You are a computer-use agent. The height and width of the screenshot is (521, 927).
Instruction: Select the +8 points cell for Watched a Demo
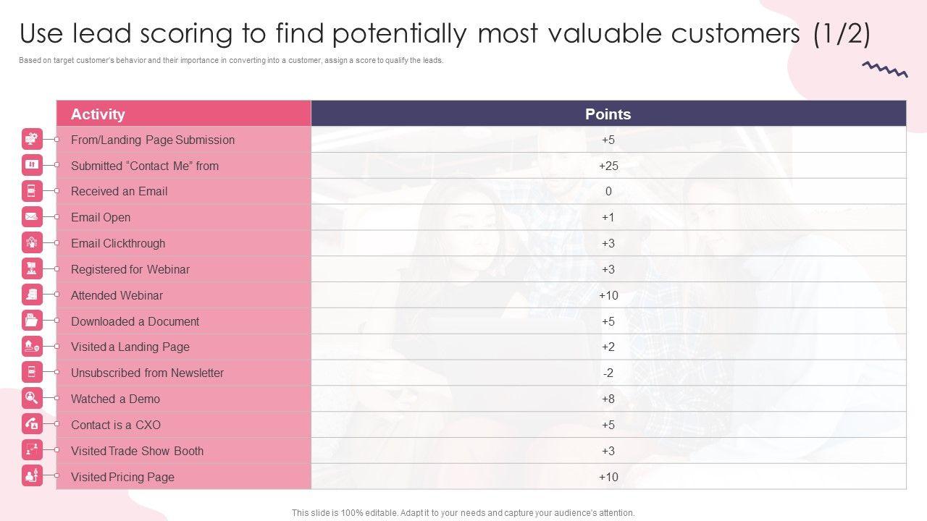(x=608, y=399)
